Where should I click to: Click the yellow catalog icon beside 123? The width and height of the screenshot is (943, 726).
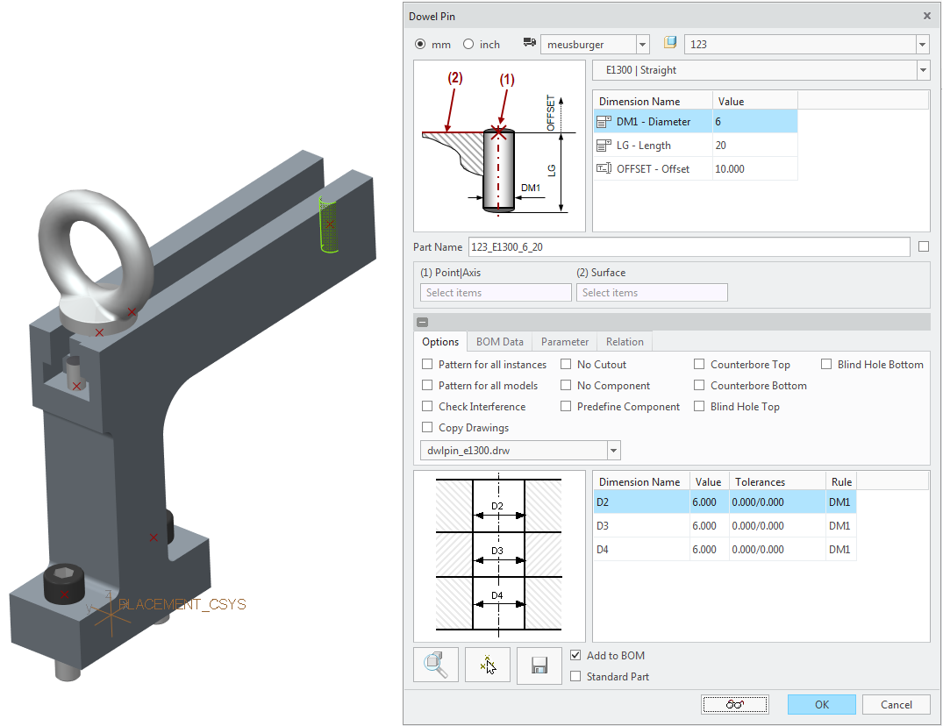(x=670, y=43)
